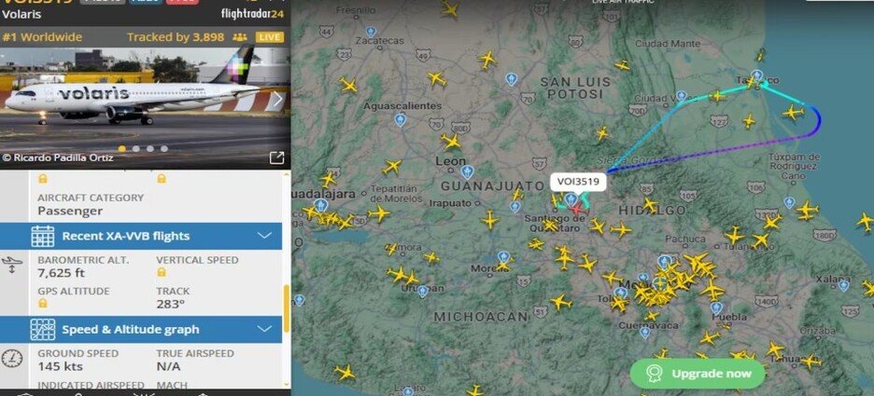Click the red VOI3519 aircraft icon on map
This screenshot has width=874, height=396.
click(578, 211)
